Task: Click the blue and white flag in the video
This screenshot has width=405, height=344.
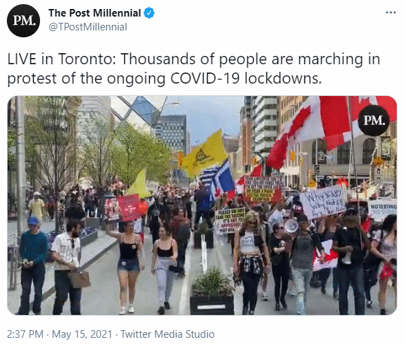Action: pos(217,180)
